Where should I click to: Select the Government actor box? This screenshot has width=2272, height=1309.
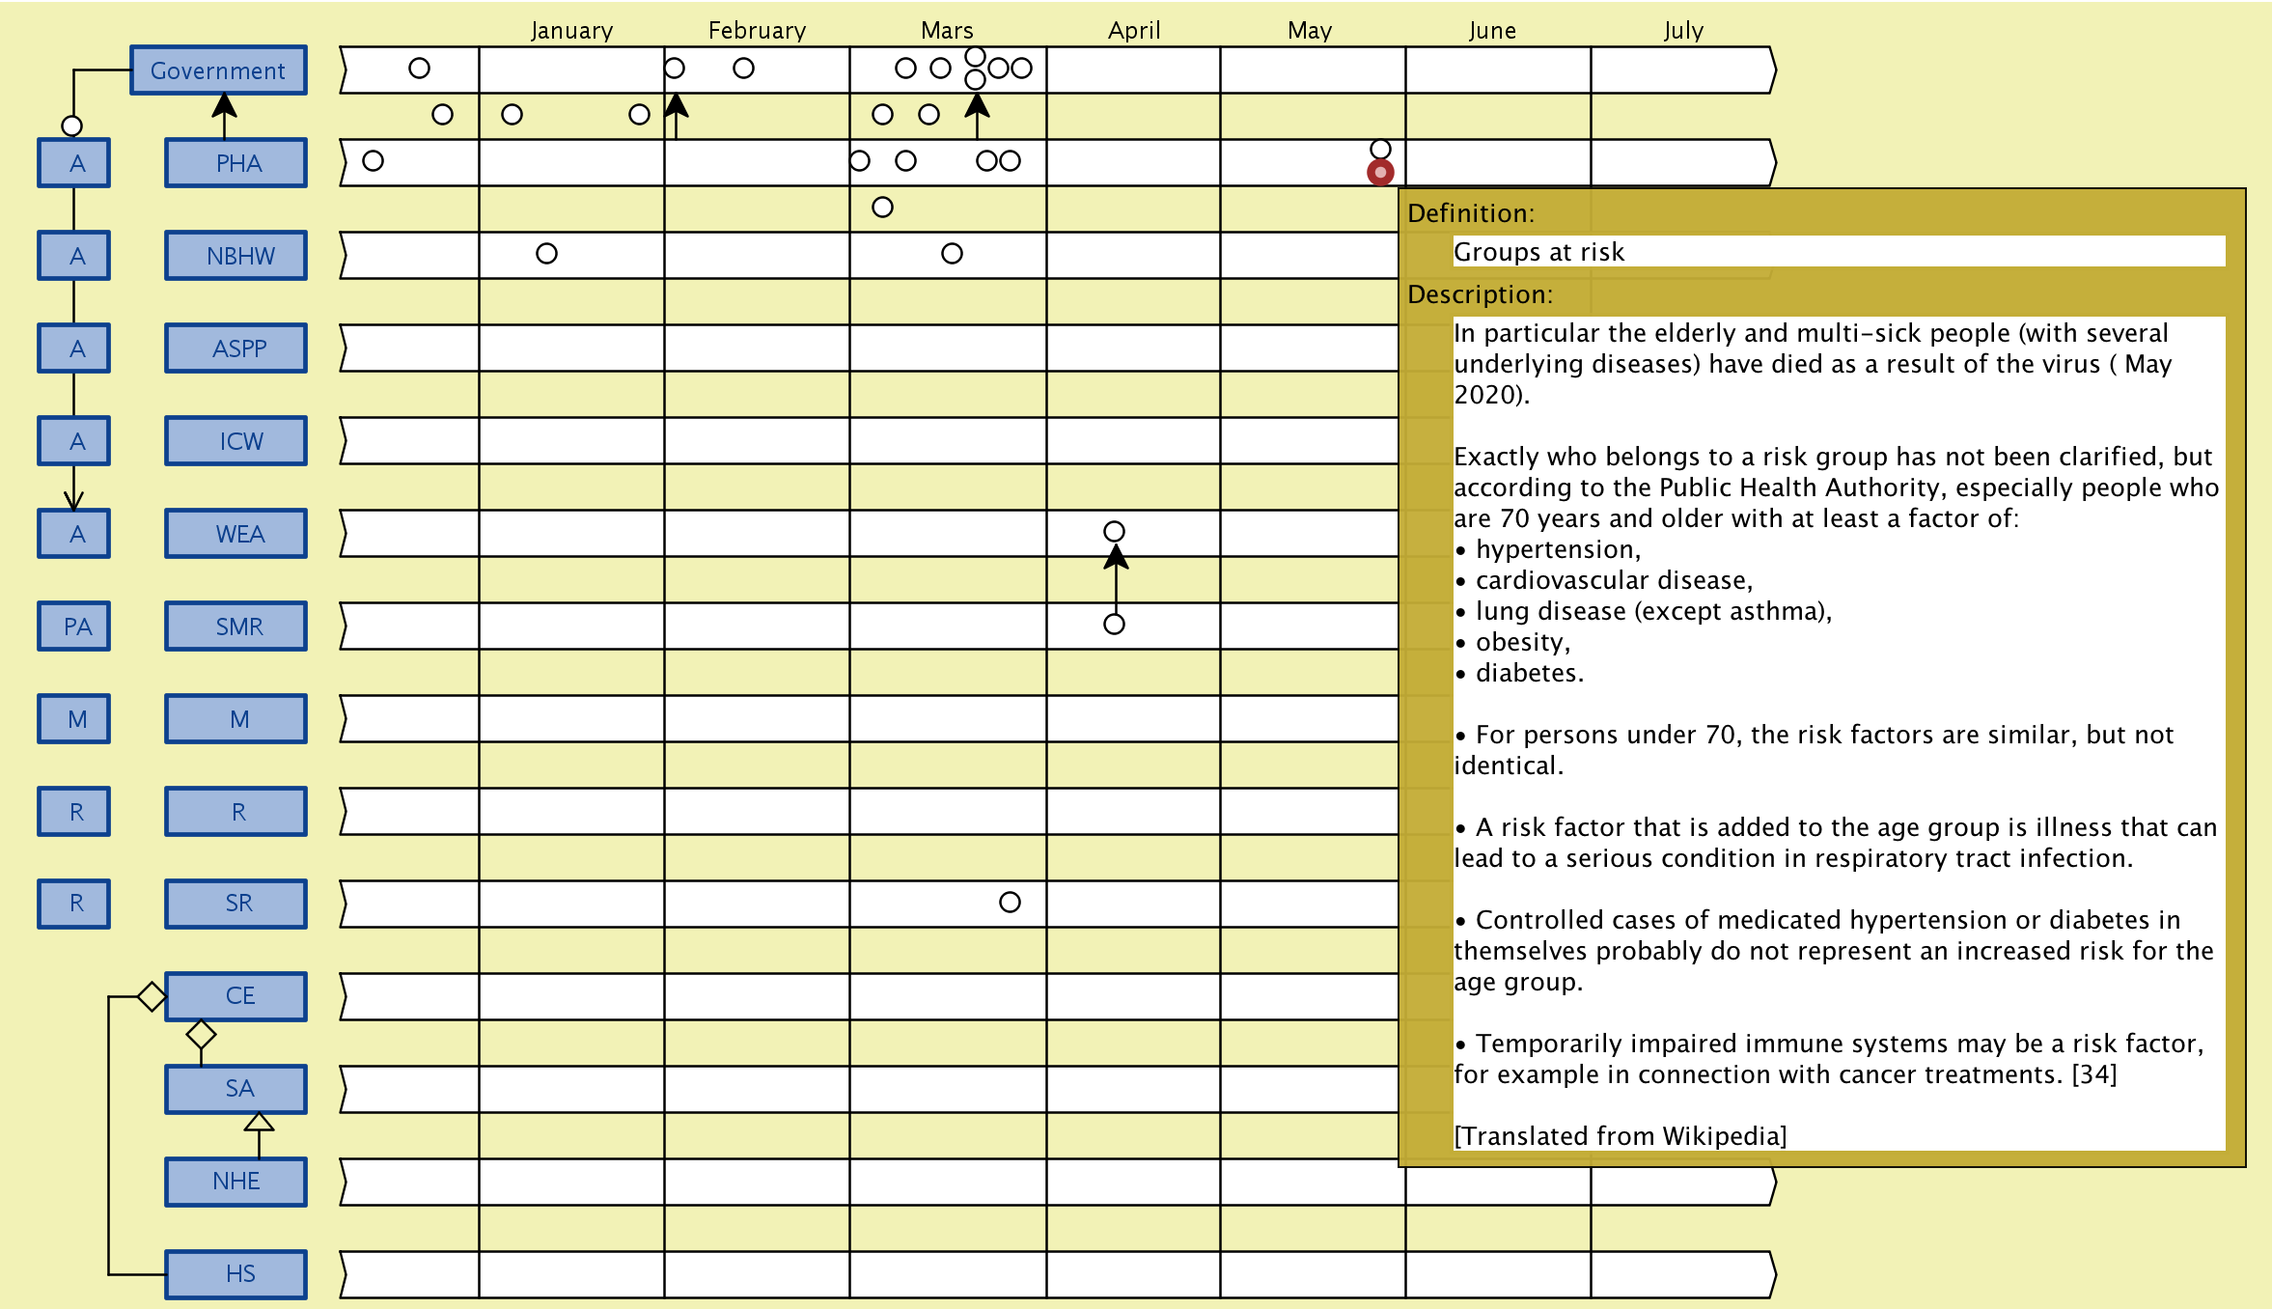(x=218, y=70)
